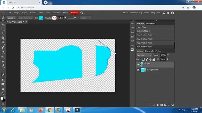
Task: Open the Window menu
Action: coord(57,13)
